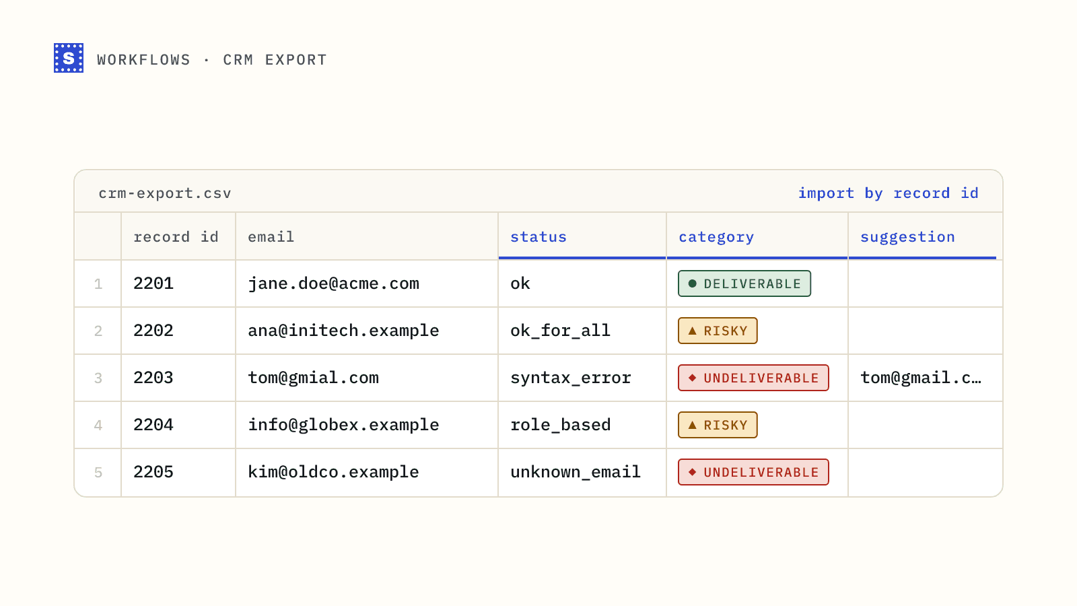
Task: Select the email column header
Action: tap(367, 236)
